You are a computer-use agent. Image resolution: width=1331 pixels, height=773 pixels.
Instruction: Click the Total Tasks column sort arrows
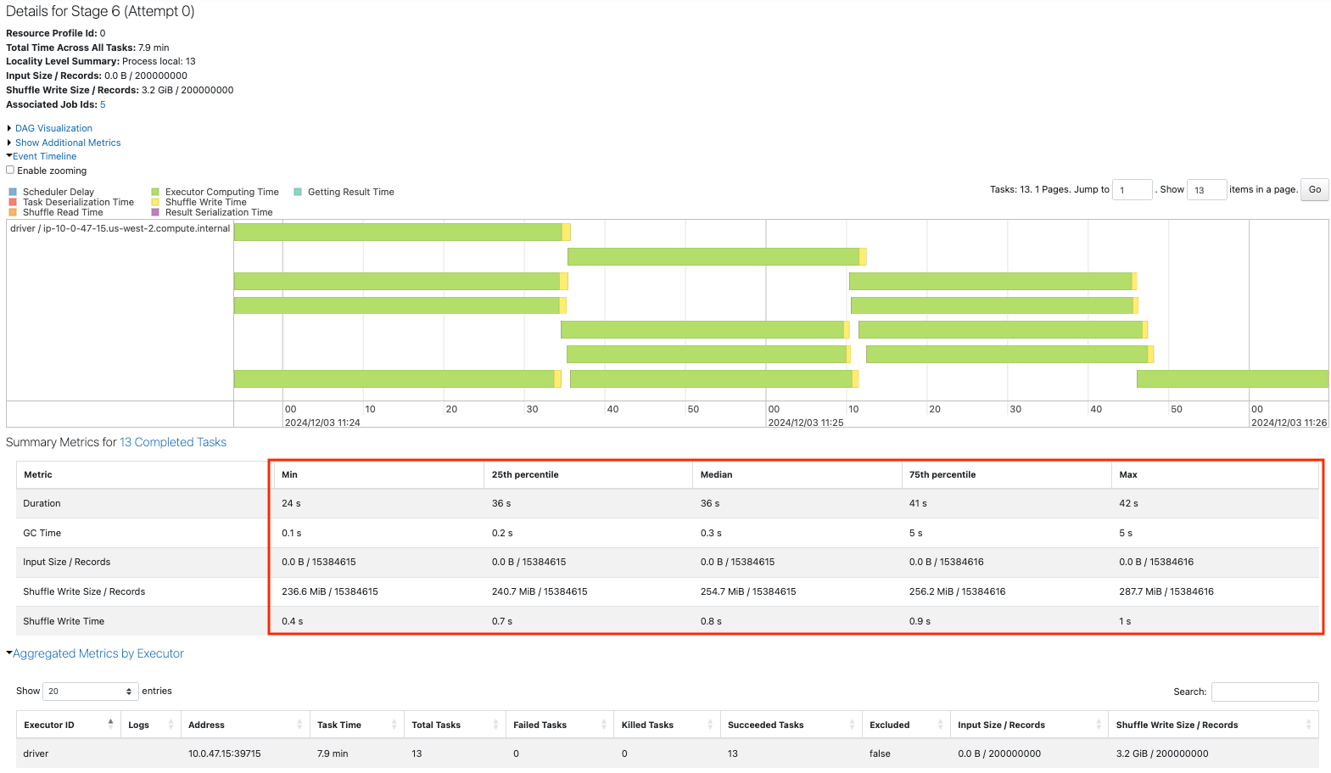tap(495, 725)
